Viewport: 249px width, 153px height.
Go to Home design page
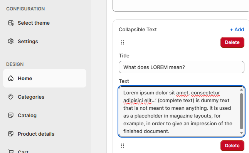(45, 78)
